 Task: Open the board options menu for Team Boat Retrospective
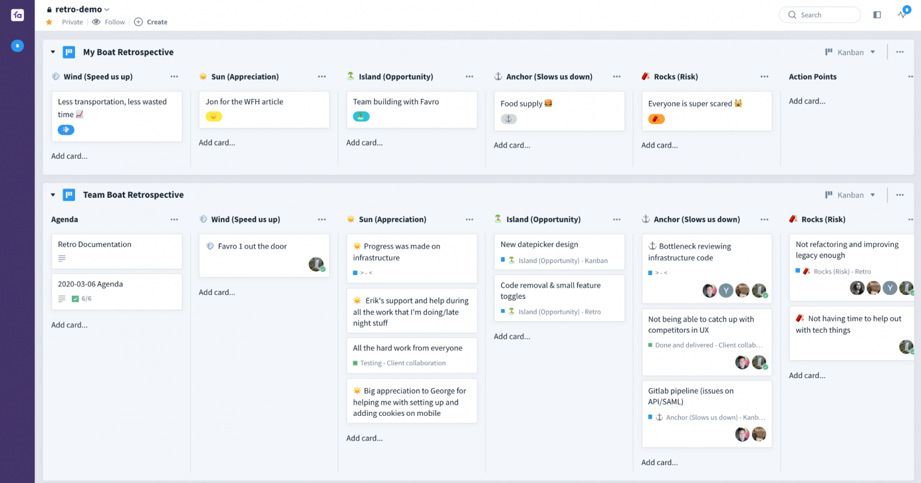click(x=899, y=194)
